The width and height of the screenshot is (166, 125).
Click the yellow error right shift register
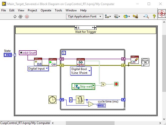(123, 65)
